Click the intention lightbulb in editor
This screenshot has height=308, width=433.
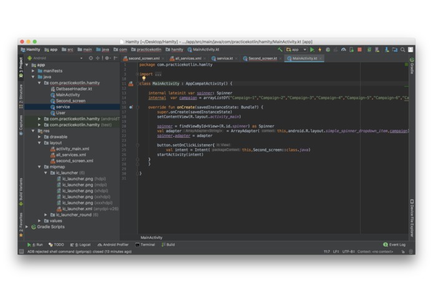[144, 79]
